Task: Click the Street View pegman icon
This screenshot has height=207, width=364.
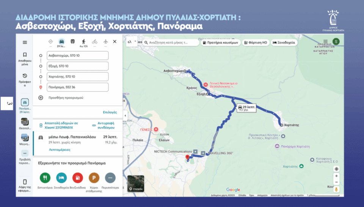Action: (x=336, y=189)
